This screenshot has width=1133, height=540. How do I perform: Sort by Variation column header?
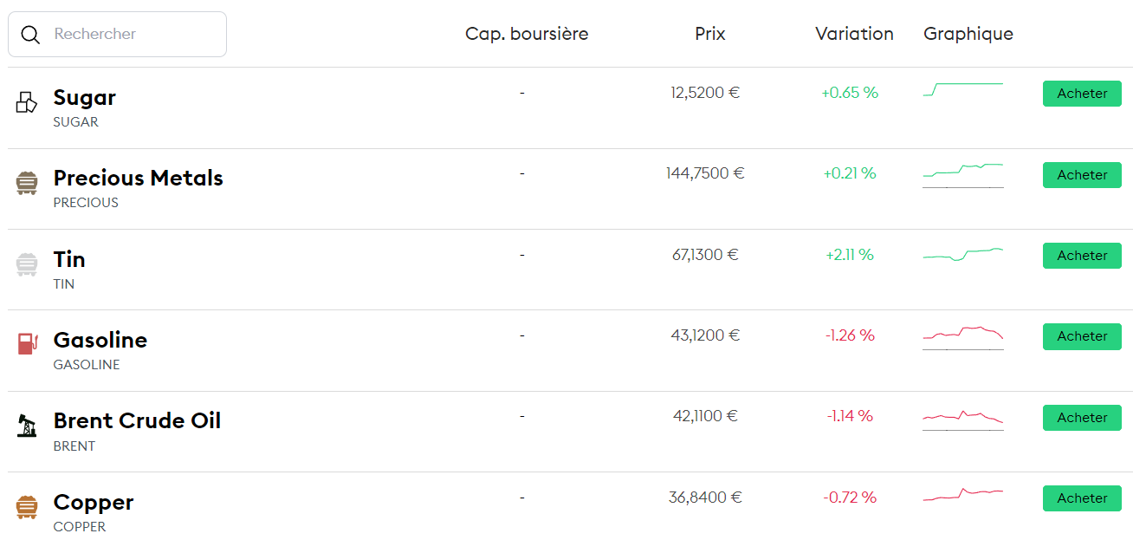pos(854,35)
